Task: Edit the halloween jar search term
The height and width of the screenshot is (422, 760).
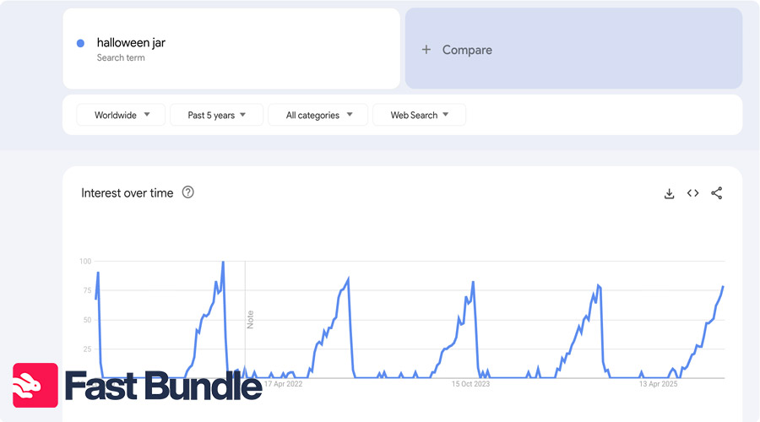Action: (131, 43)
